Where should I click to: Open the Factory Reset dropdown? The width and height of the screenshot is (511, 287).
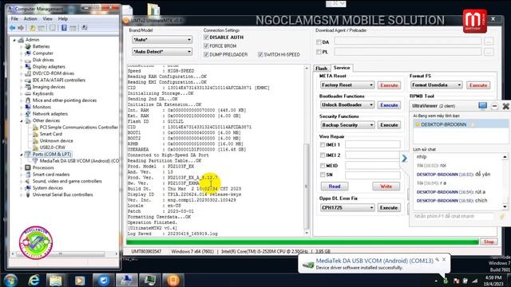tap(347, 85)
